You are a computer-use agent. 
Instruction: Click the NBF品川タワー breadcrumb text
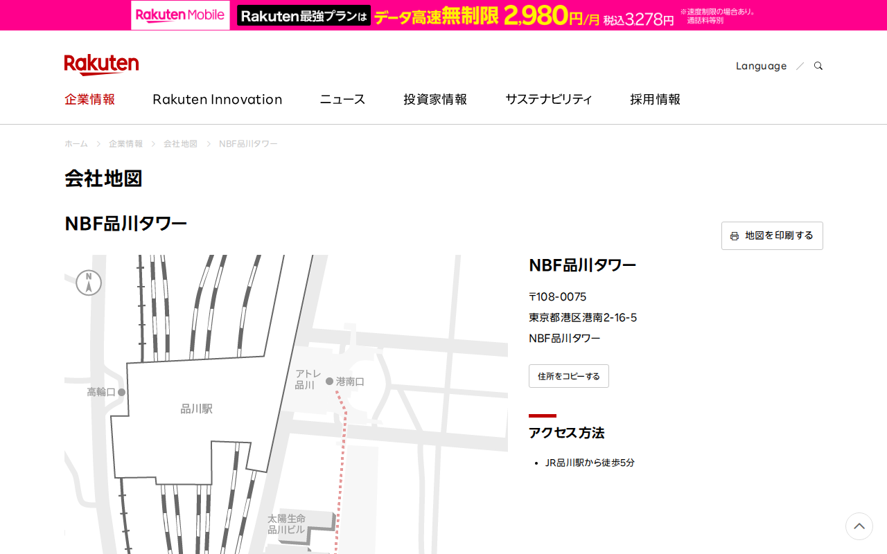coord(248,143)
